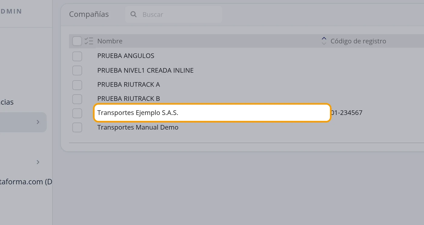This screenshot has height=225, width=424.
Task: Check the PRUEBA RIUTRACK A checkbox
Action: click(77, 85)
